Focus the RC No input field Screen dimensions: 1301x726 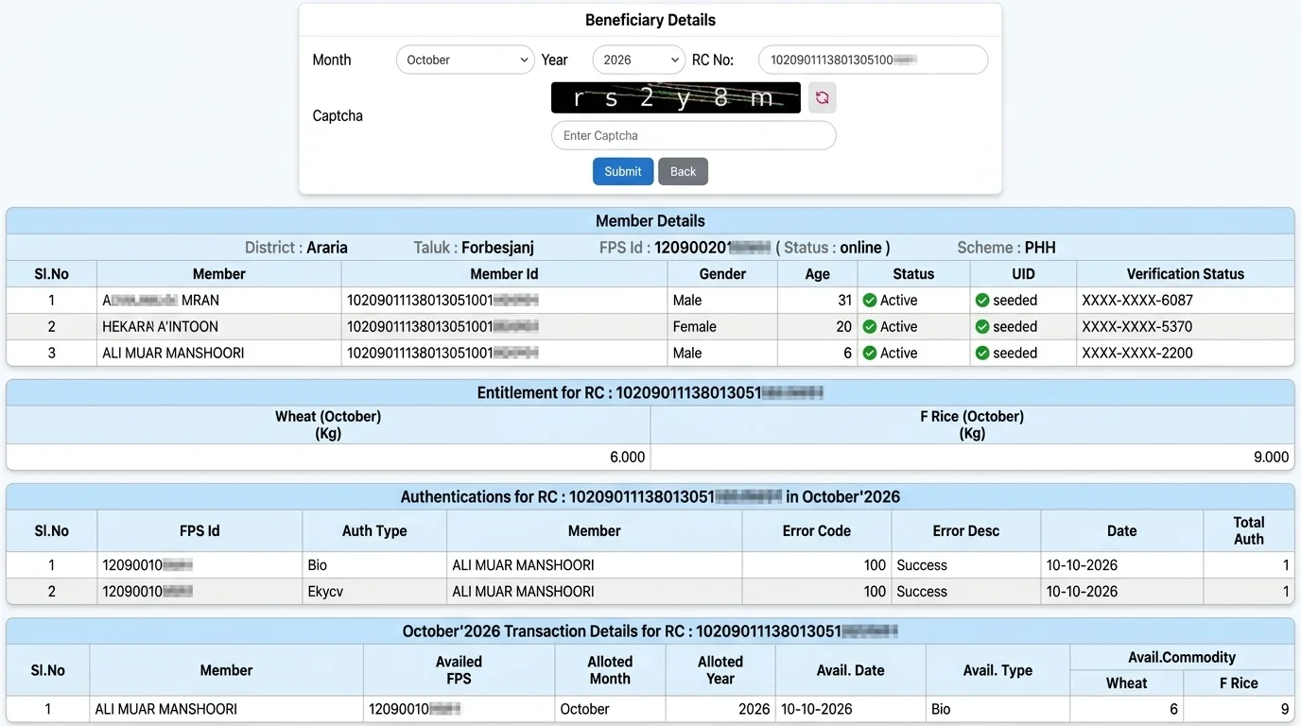click(873, 60)
